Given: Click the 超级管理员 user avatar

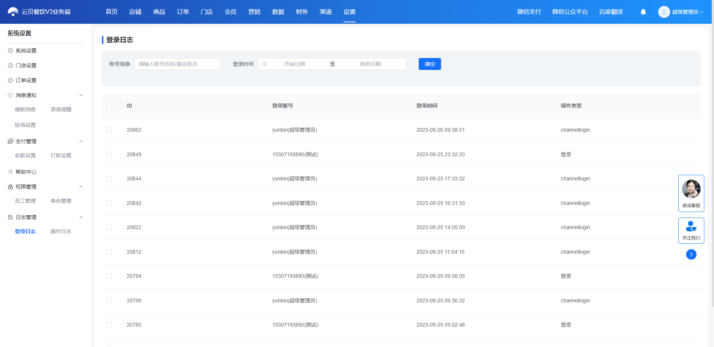Looking at the screenshot, I should pos(664,12).
